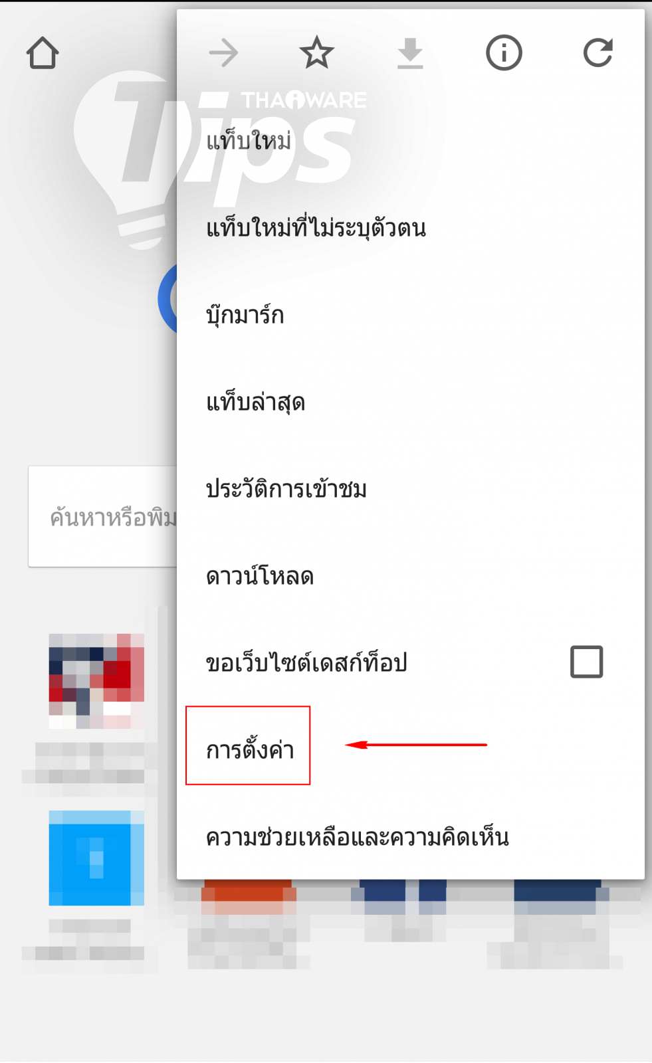
Task: Tap the download page icon
Action: pyautogui.click(x=410, y=53)
